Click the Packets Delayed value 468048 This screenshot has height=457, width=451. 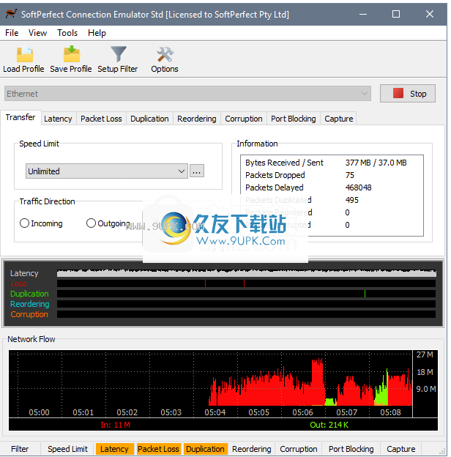tap(358, 187)
